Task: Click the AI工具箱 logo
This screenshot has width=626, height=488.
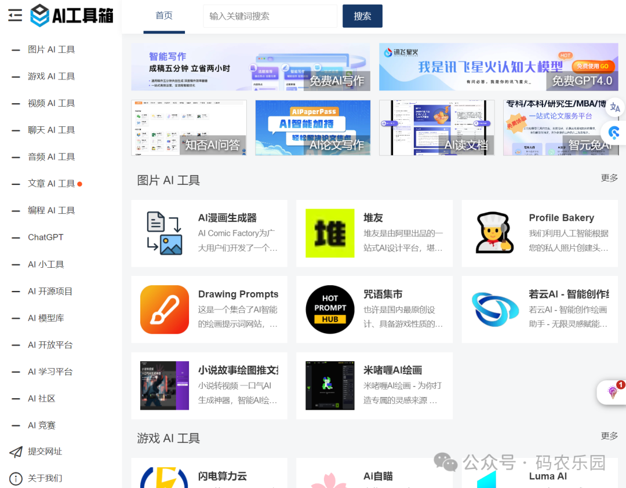Action: 72,16
